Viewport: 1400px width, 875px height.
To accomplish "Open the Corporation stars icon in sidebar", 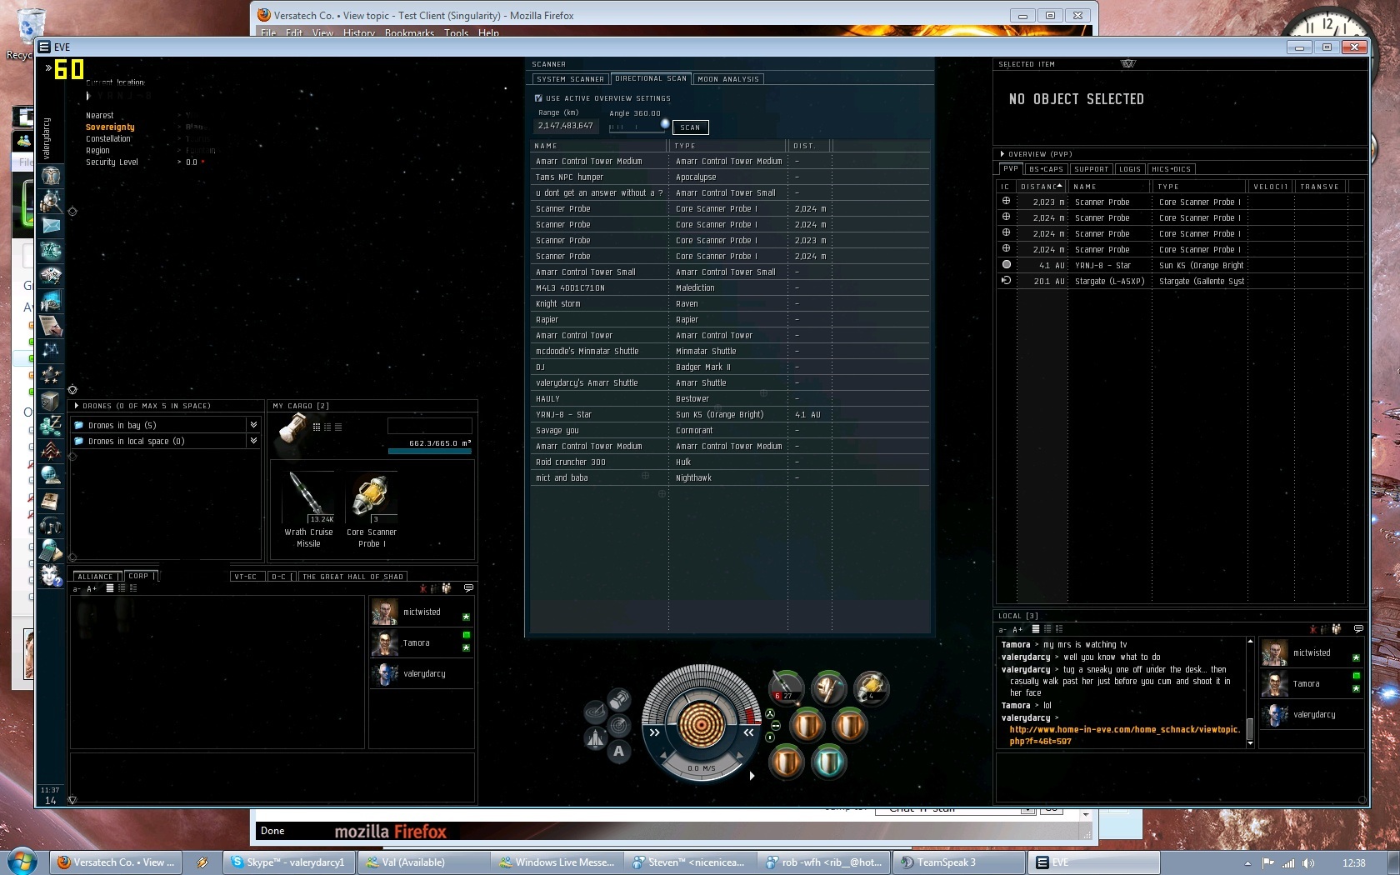I will tap(51, 375).
